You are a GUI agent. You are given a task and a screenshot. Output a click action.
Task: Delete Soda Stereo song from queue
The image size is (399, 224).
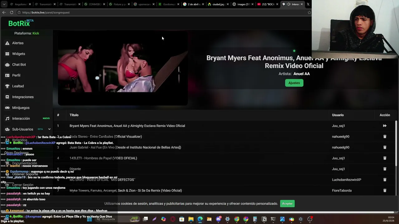point(385,137)
